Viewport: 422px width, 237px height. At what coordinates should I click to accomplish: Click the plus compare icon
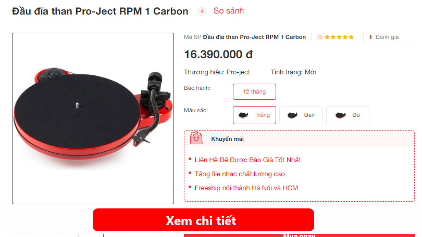202,11
